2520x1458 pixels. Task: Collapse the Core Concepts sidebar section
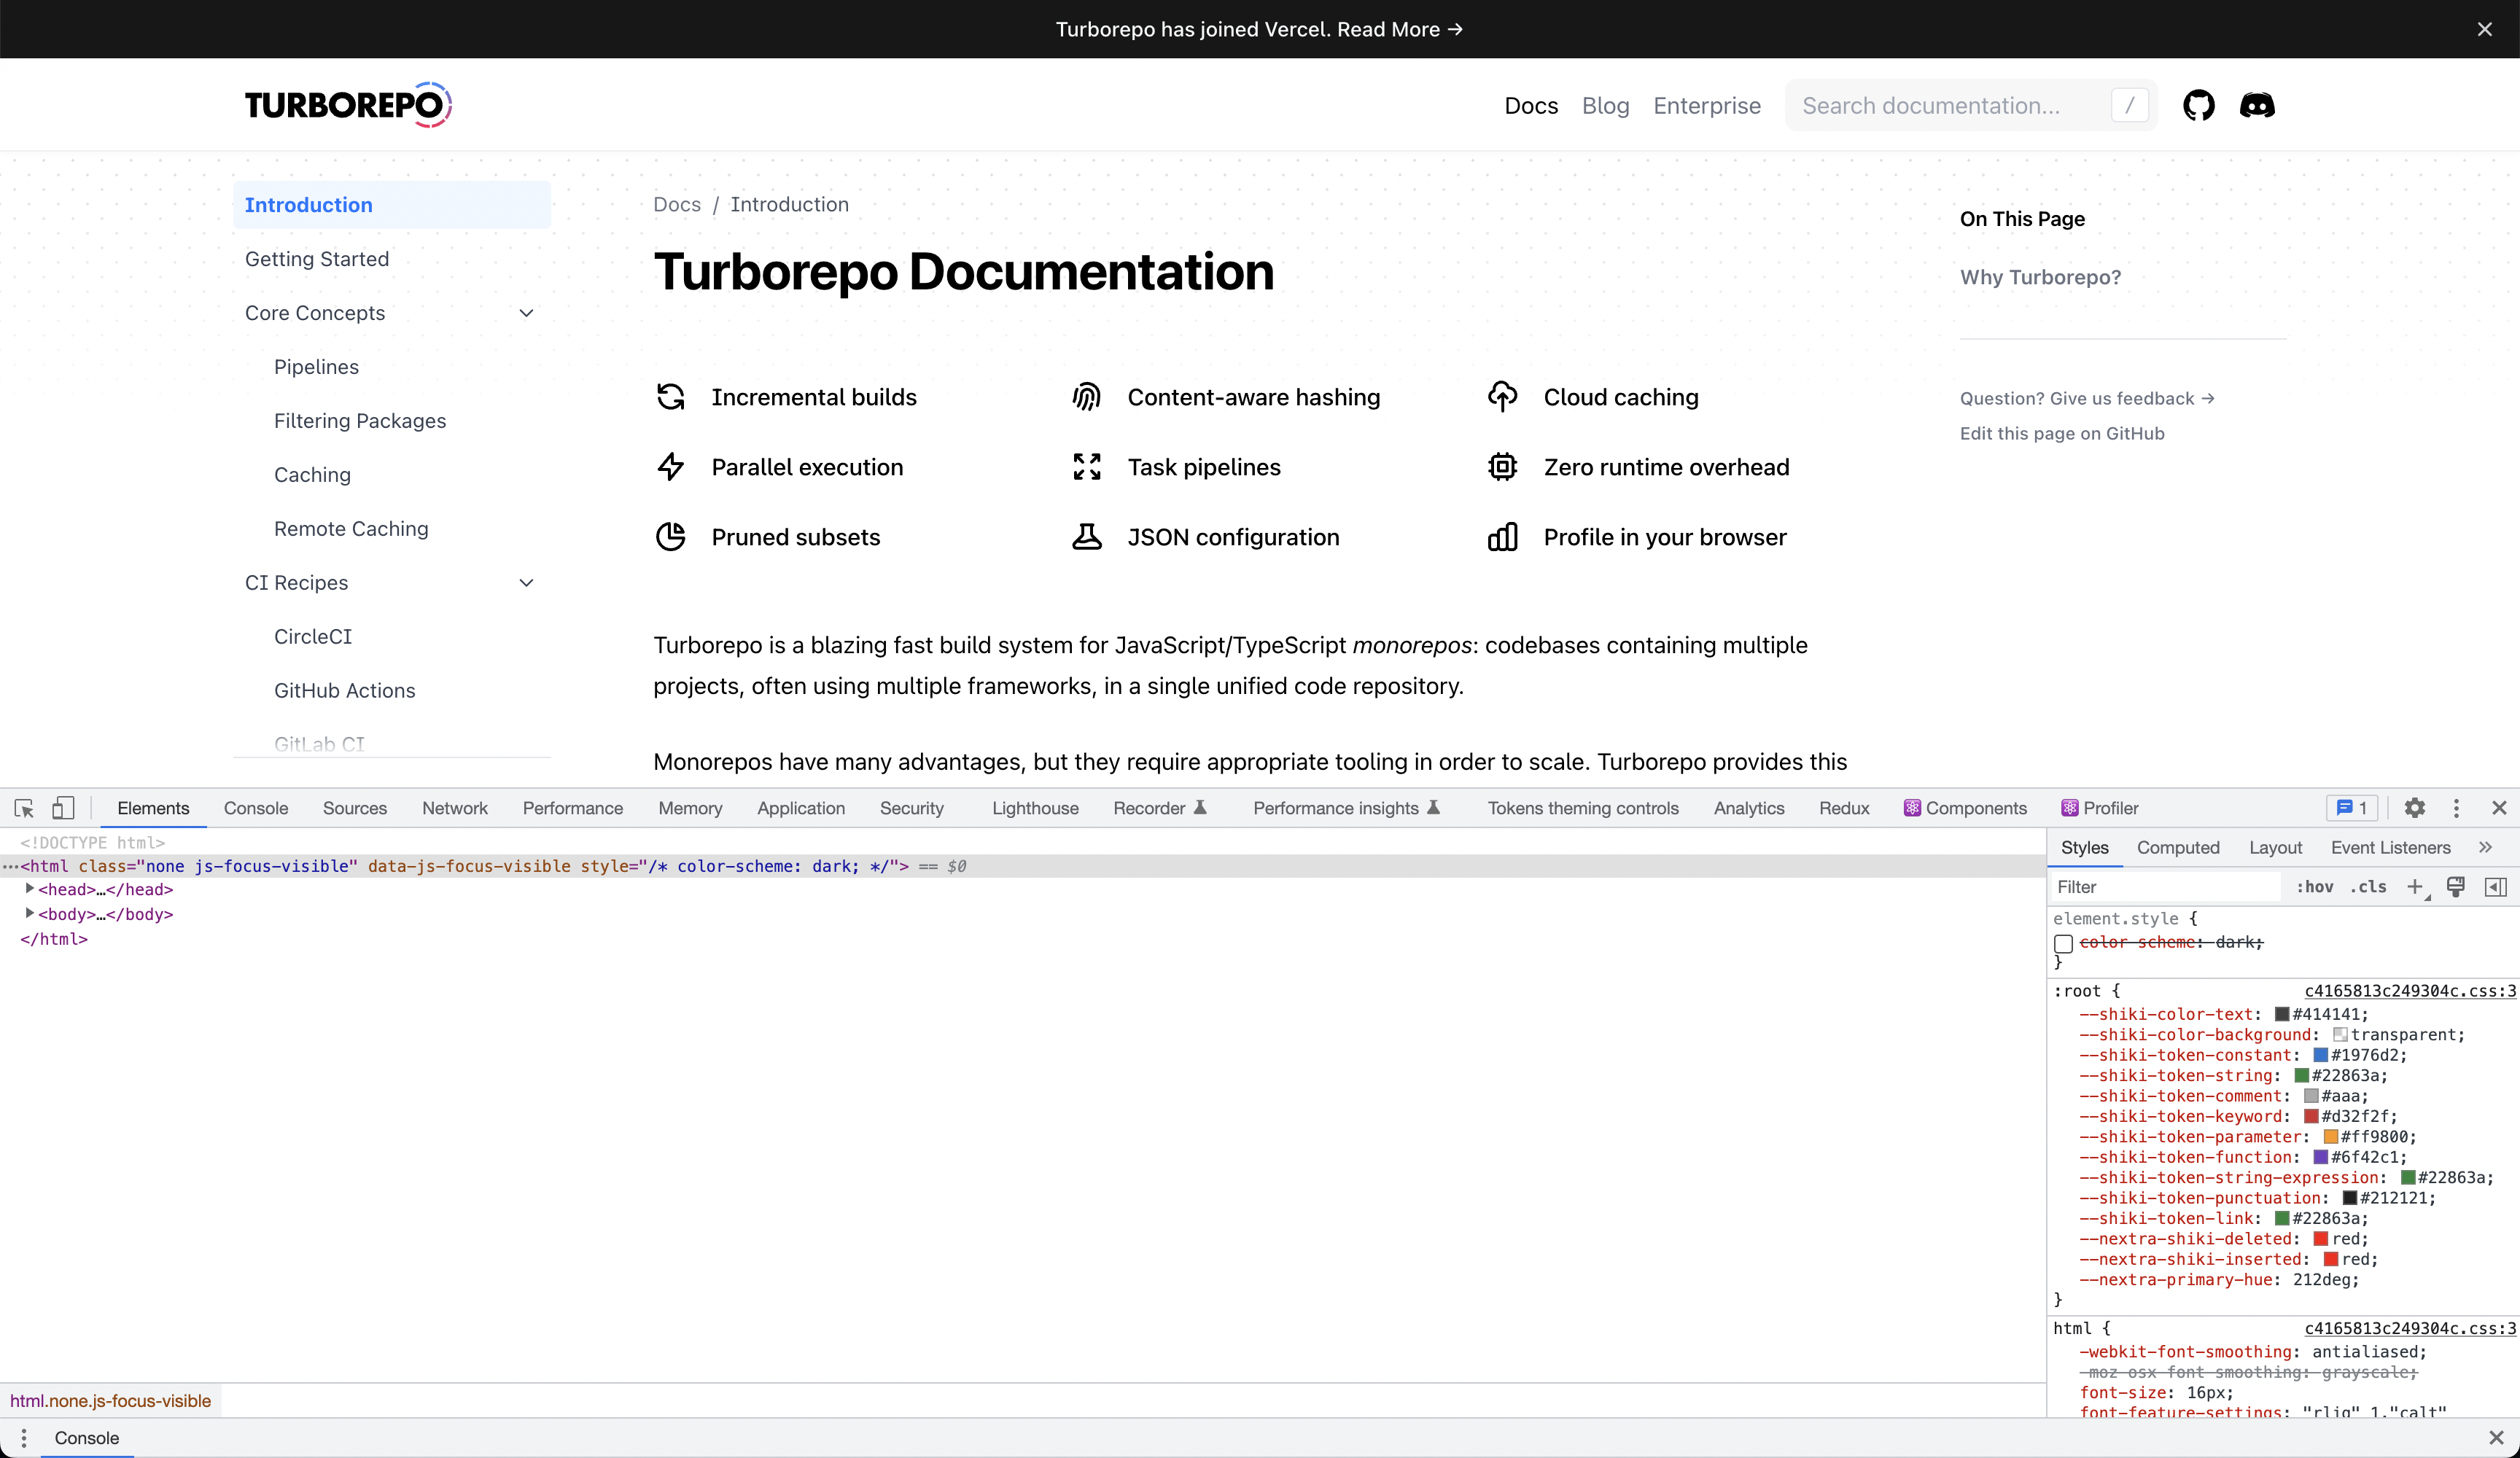point(526,313)
